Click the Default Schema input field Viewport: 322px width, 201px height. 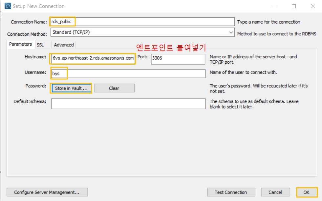coord(128,104)
